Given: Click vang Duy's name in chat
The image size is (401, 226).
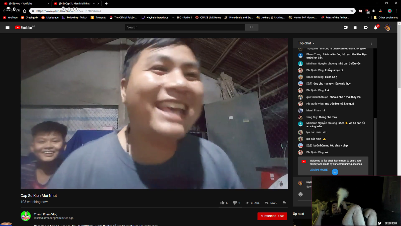Looking at the screenshot, I should tap(312, 117).
